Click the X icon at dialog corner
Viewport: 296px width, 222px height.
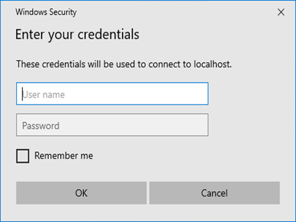click(x=281, y=13)
